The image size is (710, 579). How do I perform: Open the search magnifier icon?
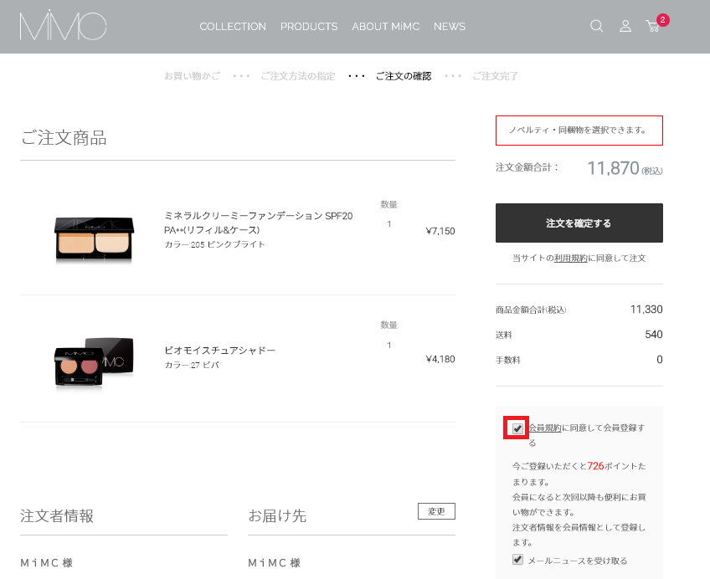click(x=596, y=26)
